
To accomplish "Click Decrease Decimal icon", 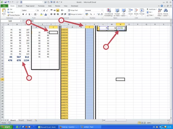I will tap(102, 14).
